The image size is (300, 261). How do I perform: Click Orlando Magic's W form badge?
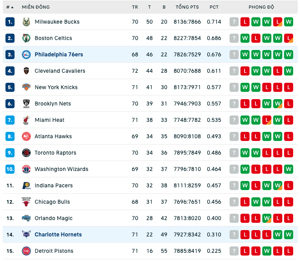coord(267,218)
